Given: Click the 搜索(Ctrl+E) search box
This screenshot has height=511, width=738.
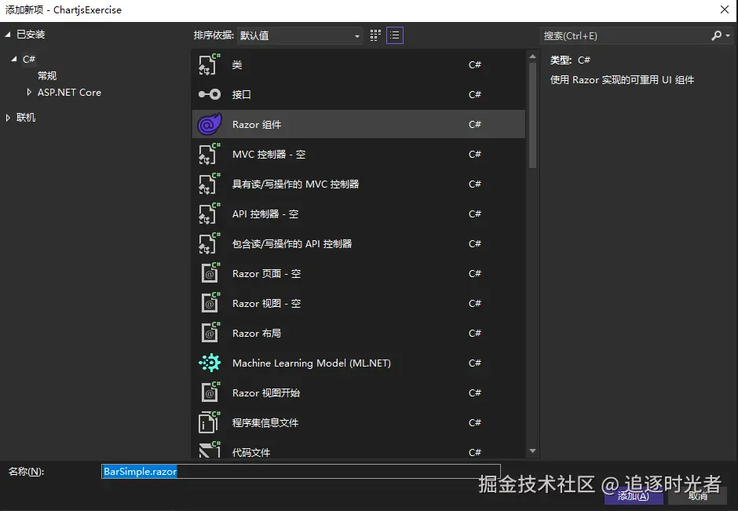Looking at the screenshot, I should pos(625,36).
